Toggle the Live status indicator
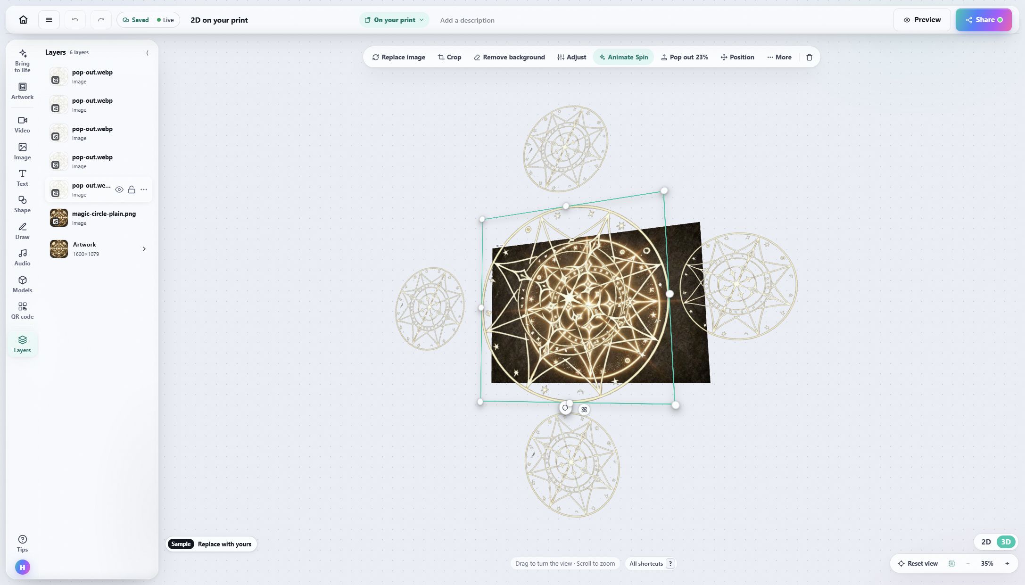1025x585 pixels. (165, 20)
